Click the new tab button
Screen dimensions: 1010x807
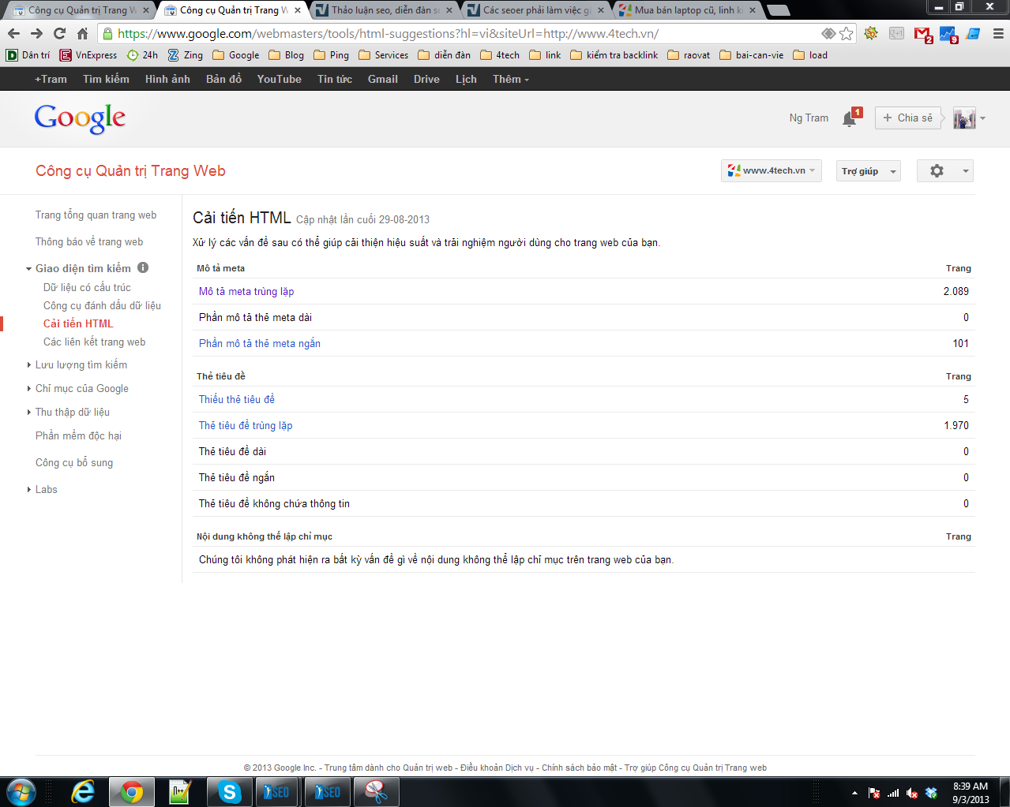pos(779,10)
